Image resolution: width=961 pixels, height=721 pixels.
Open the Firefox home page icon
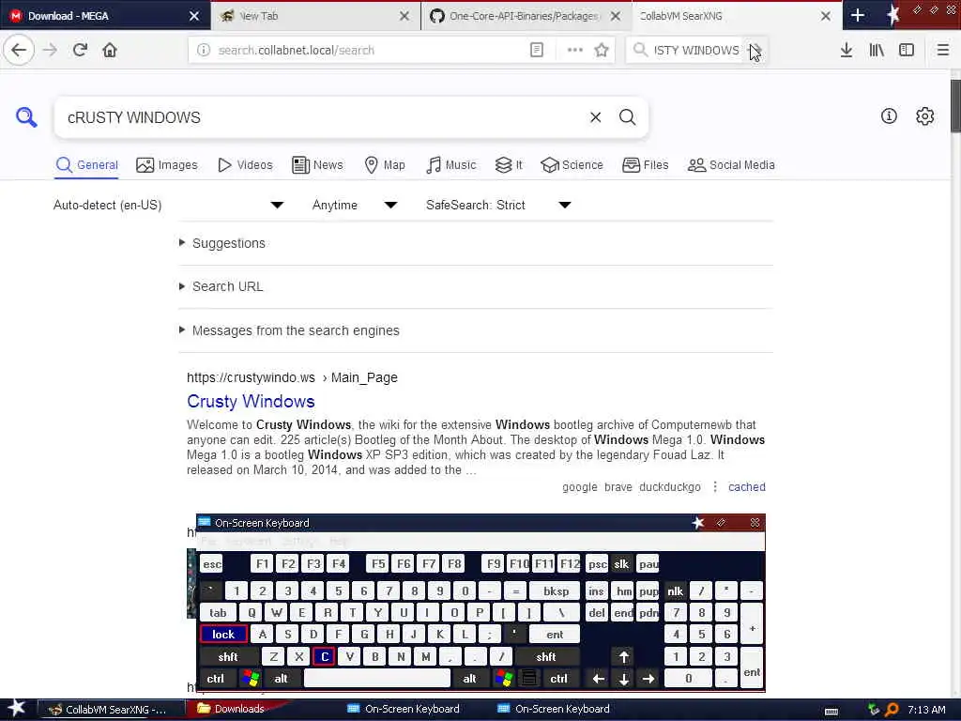[110, 50]
